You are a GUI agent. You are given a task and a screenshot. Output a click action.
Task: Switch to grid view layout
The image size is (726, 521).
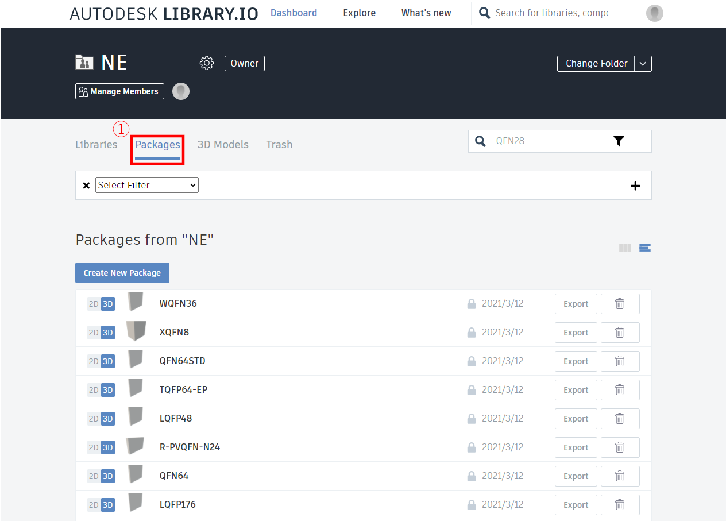point(625,248)
